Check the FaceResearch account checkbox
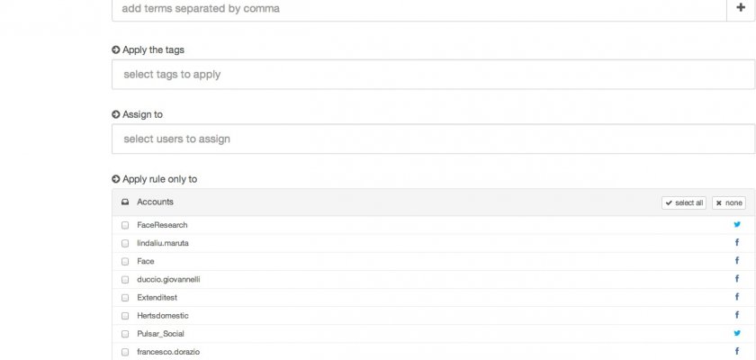The height and width of the screenshot is (360, 756). (125, 225)
